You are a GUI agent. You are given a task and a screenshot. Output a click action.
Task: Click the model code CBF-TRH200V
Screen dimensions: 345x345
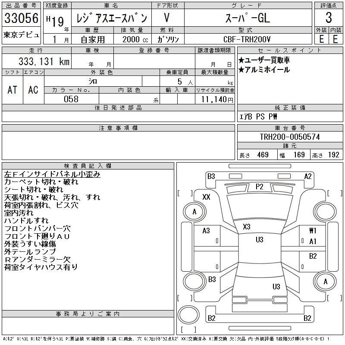pos(248,39)
